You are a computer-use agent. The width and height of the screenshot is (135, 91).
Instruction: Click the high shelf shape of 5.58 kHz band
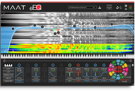point(104,74)
